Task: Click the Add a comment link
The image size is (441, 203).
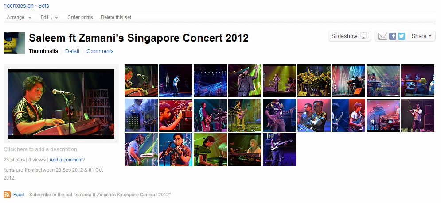Action: tap(66, 160)
